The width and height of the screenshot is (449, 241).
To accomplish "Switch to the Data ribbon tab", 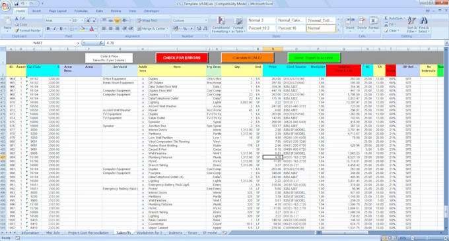I will pyautogui.click(x=99, y=11).
